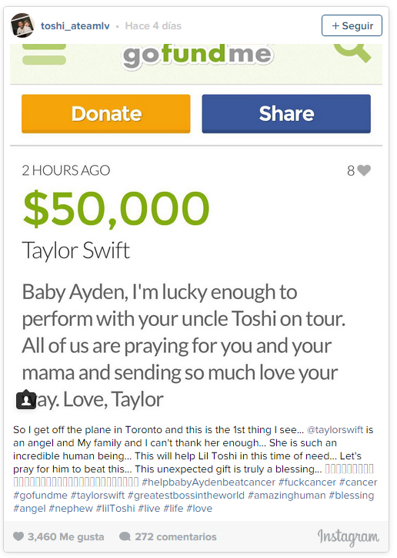The image size is (397, 558).
Task: Click the gofundme logo
Action: tap(198, 55)
